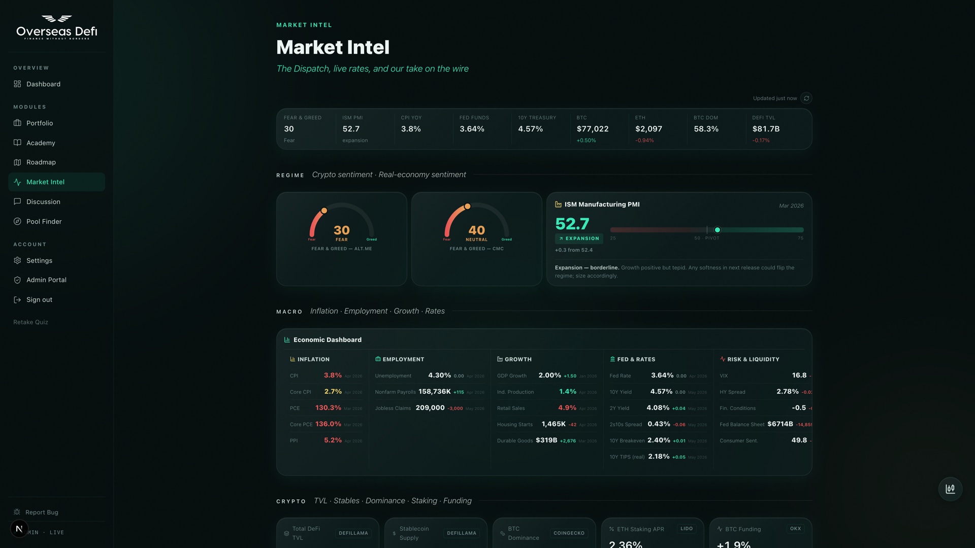Click the VIX 16.8 value

pyautogui.click(x=799, y=375)
